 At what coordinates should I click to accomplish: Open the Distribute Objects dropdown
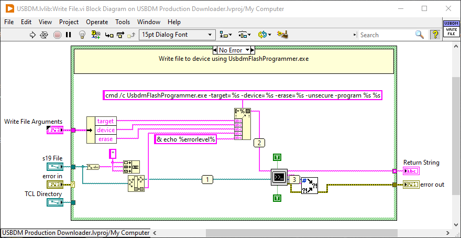point(244,35)
